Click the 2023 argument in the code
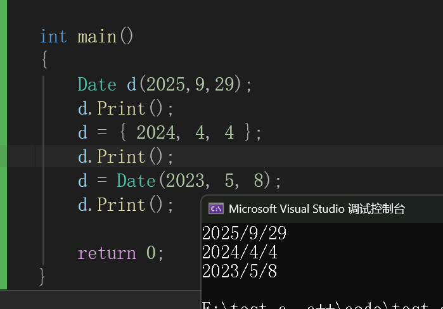Screen dimensions: 443x309 click(185, 180)
